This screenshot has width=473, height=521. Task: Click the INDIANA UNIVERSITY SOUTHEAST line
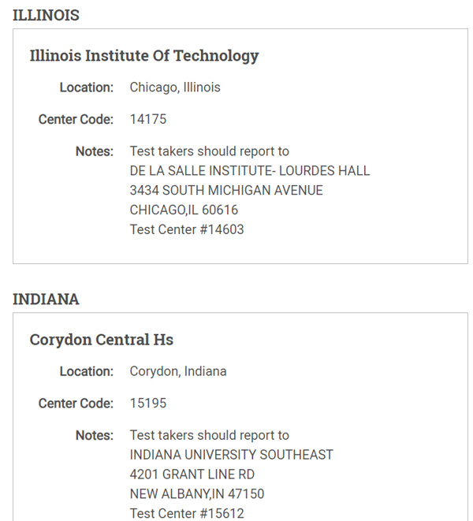tap(231, 455)
